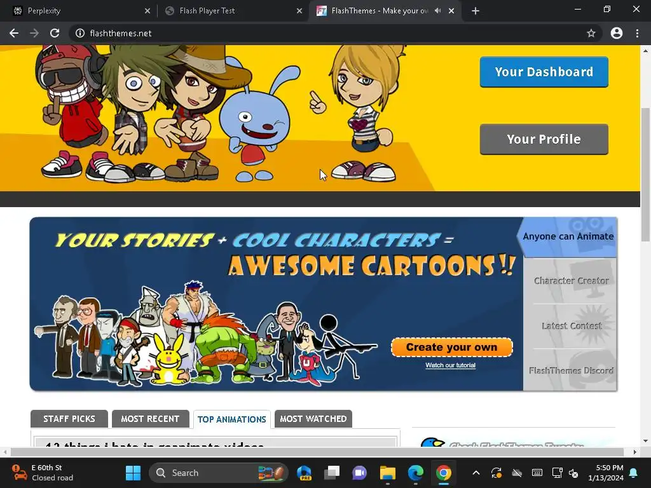Select the Character Creator banner panel
Screen dimensions: 651x488
coord(571,281)
